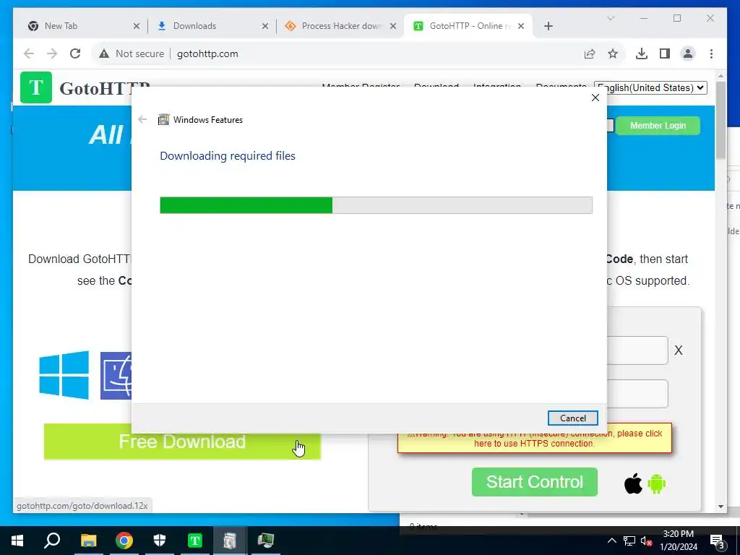Open Chrome downloads tray icon

point(642,53)
